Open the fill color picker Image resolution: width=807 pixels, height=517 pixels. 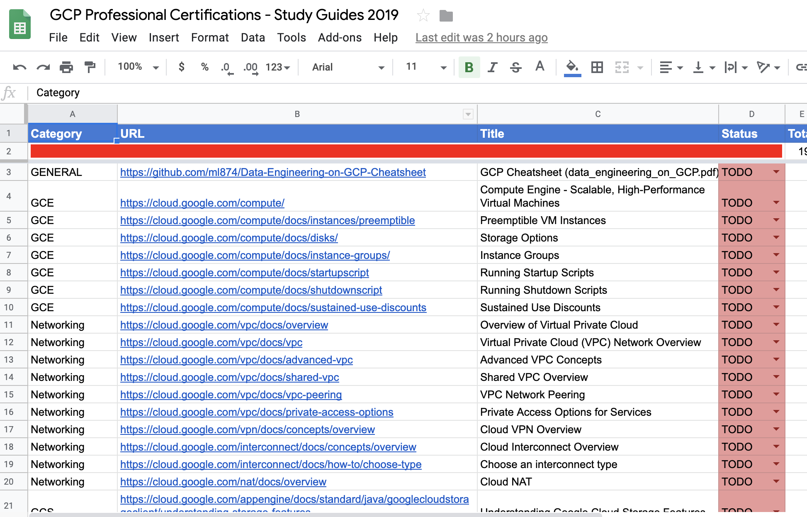point(572,67)
